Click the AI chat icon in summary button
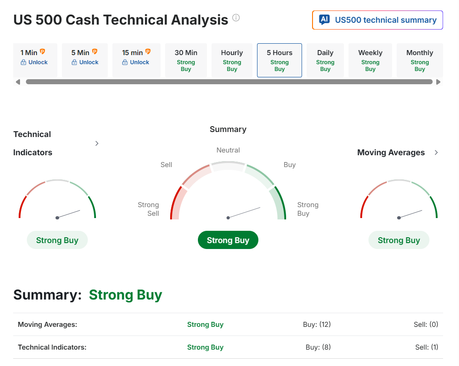This screenshot has height=366, width=459. coord(324,20)
